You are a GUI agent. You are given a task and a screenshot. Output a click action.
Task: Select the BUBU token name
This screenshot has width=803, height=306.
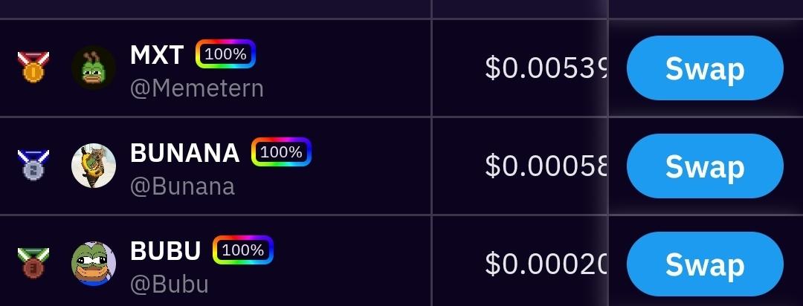tap(165, 250)
